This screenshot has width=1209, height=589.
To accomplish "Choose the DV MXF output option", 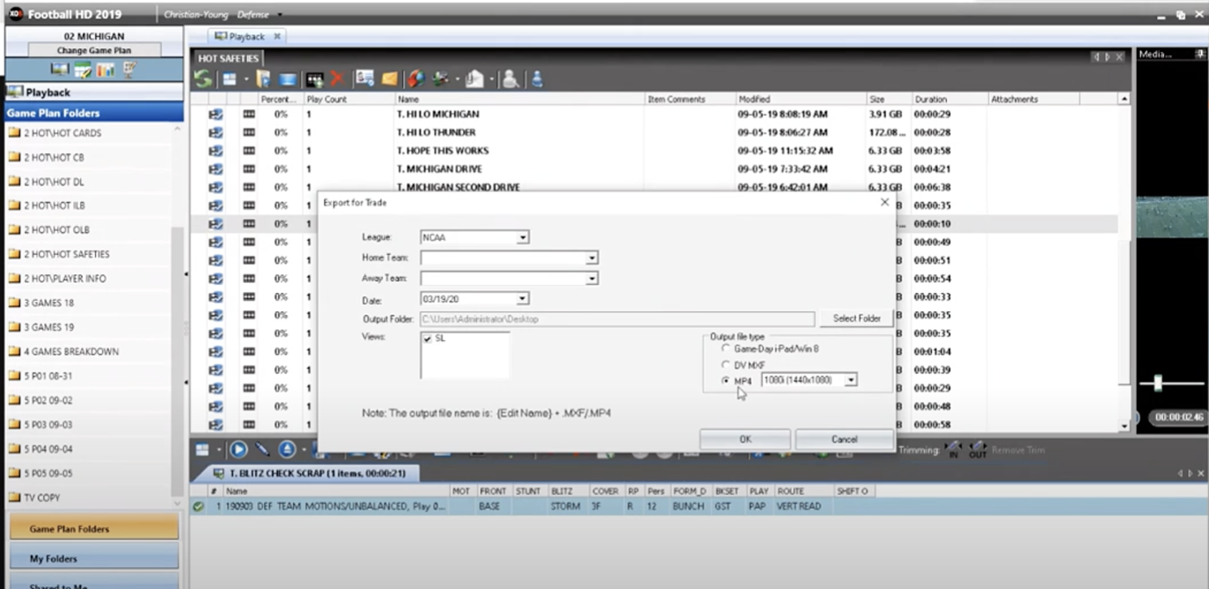I will tap(725, 364).
